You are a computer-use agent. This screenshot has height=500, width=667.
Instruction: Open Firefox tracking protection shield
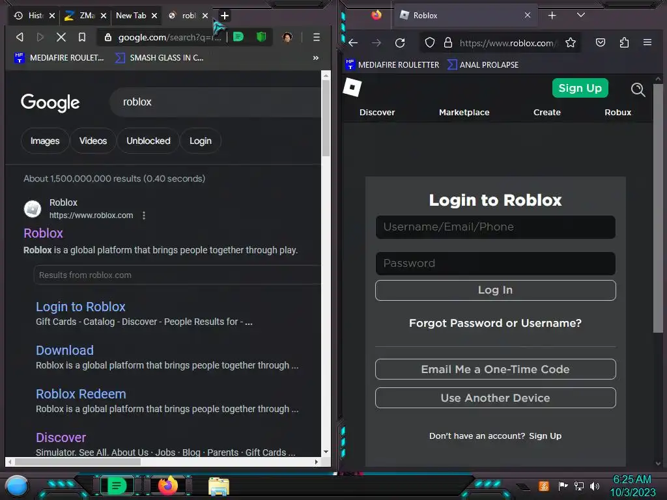click(x=430, y=43)
